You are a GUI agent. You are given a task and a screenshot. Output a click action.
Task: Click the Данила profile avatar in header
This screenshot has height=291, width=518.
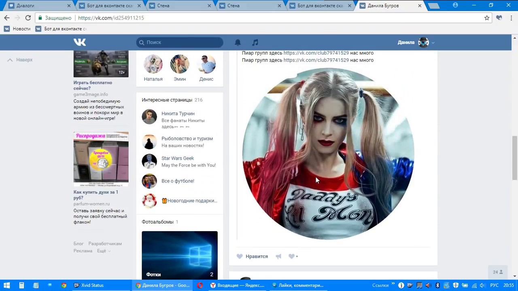click(423, 42)
